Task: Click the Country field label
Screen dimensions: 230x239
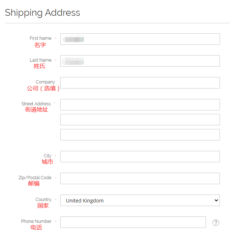Action: coord(43,200)
